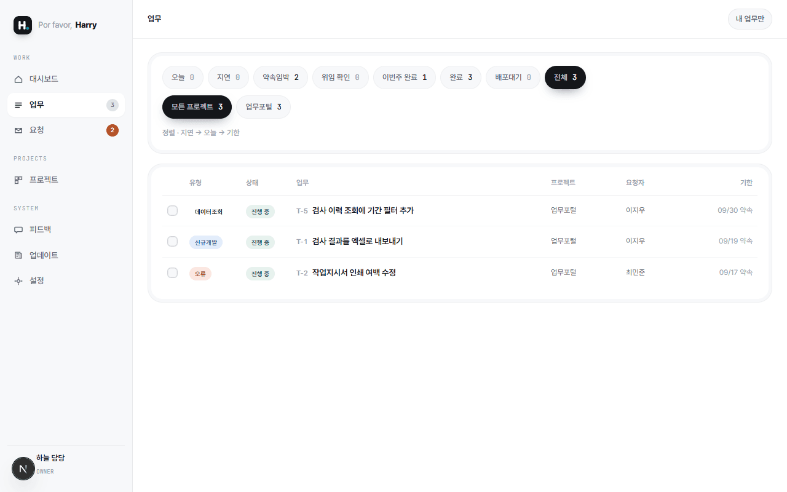Select the 오늘 filter tab

click(183, 77)
